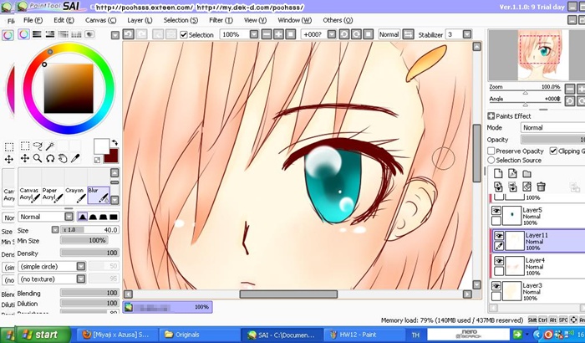Select the Layer11 row in the layer list
The height and width of the screenshot is (343, 585).
537,241
